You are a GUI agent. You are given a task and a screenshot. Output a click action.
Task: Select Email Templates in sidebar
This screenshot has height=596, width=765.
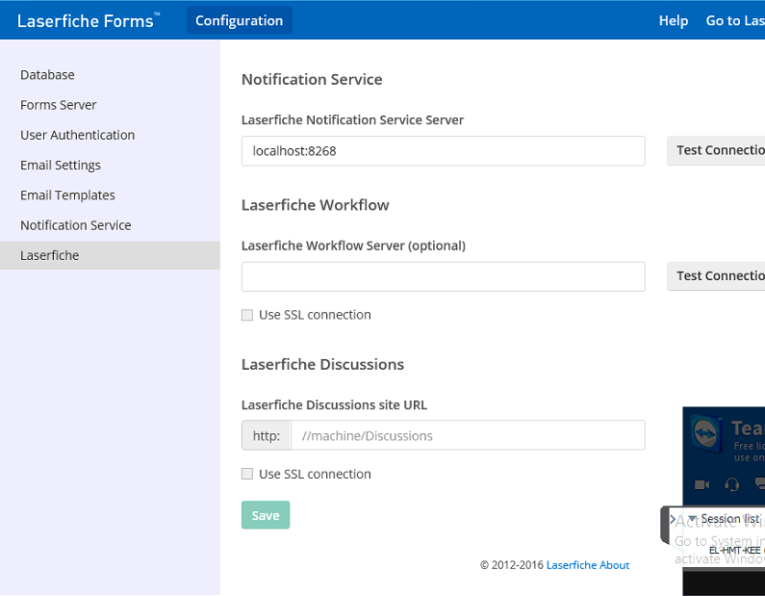pos(67,194)
